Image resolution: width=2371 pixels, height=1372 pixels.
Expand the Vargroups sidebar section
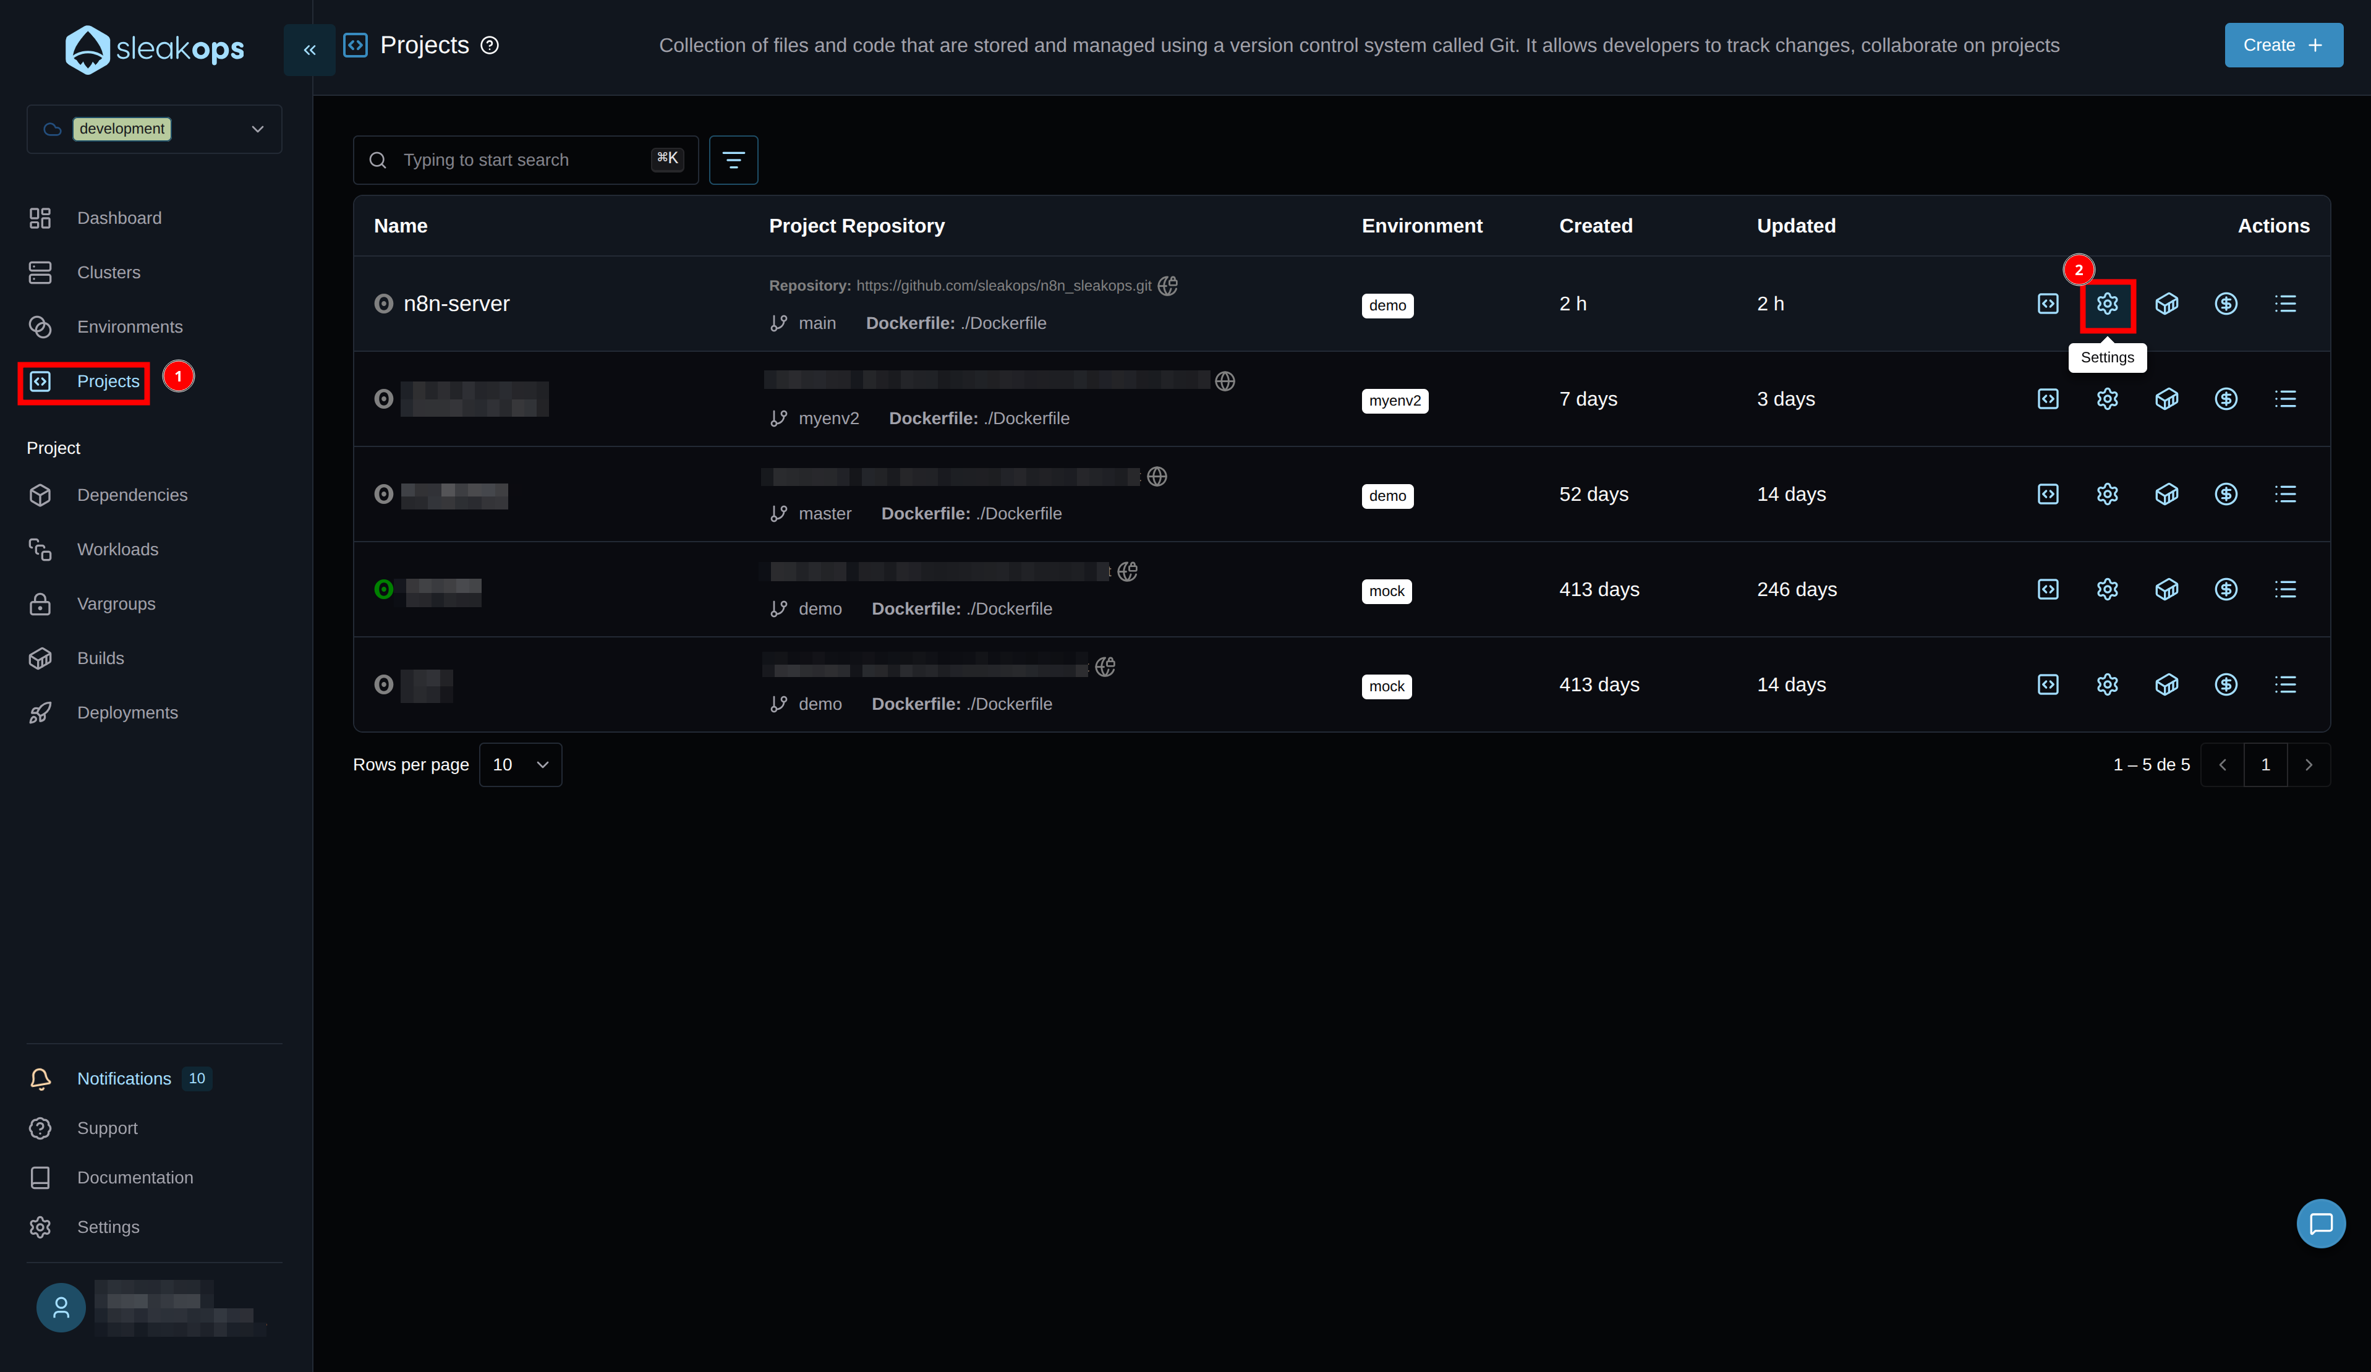(x=116, y=603)
